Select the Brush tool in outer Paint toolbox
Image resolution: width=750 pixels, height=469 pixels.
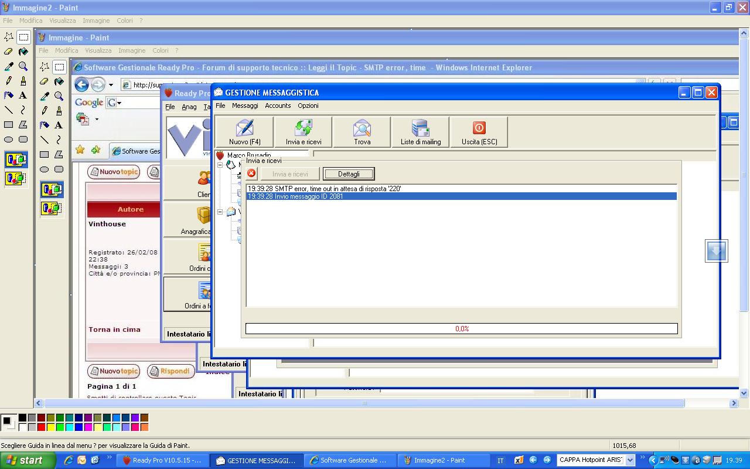click(23, 81)
